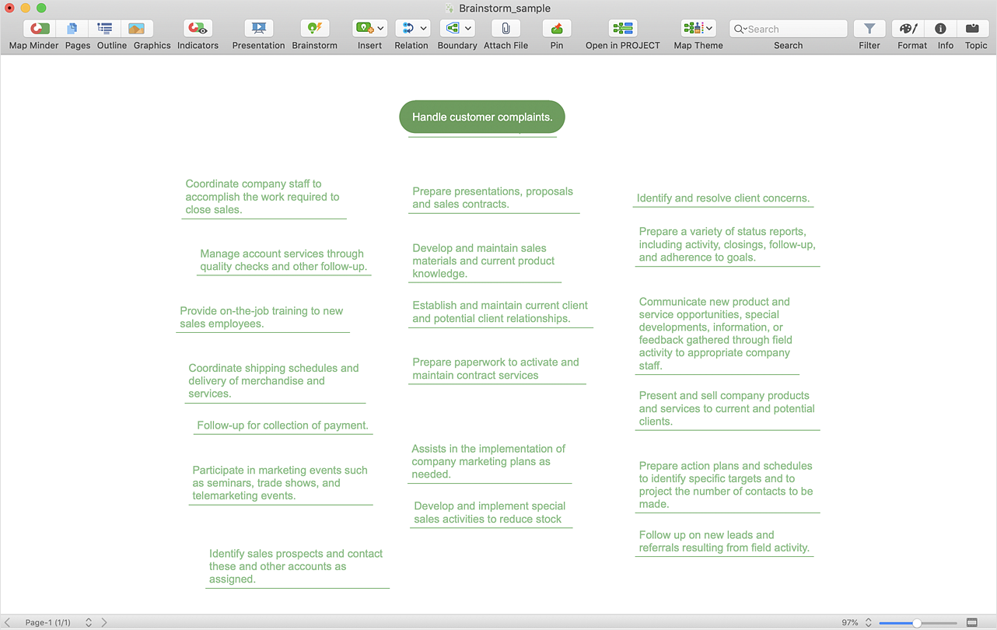The width and height of the screenshot is (997, 630).
Task: Show the Pages panel
Action: 72,29
